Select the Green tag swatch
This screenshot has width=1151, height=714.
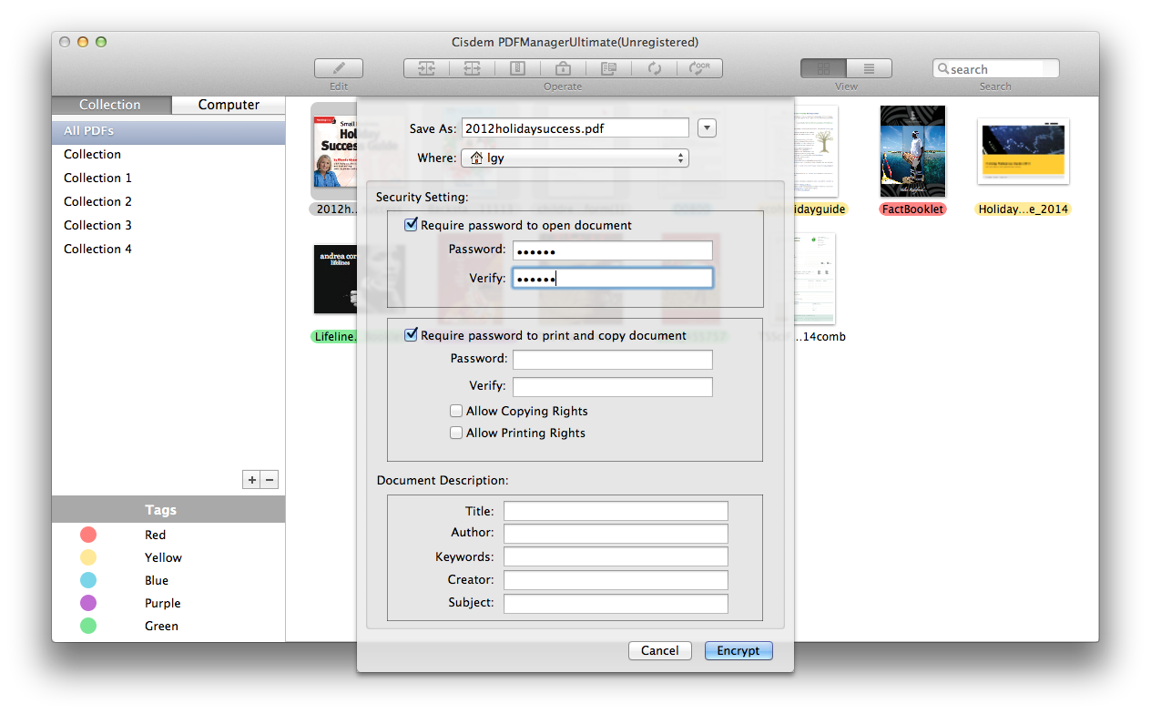point(88,626)
